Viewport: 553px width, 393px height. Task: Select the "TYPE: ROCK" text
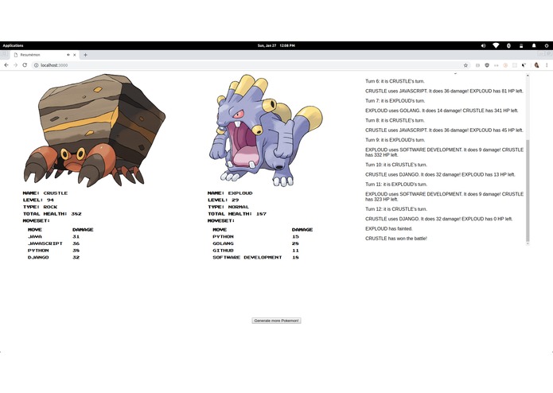40,207
